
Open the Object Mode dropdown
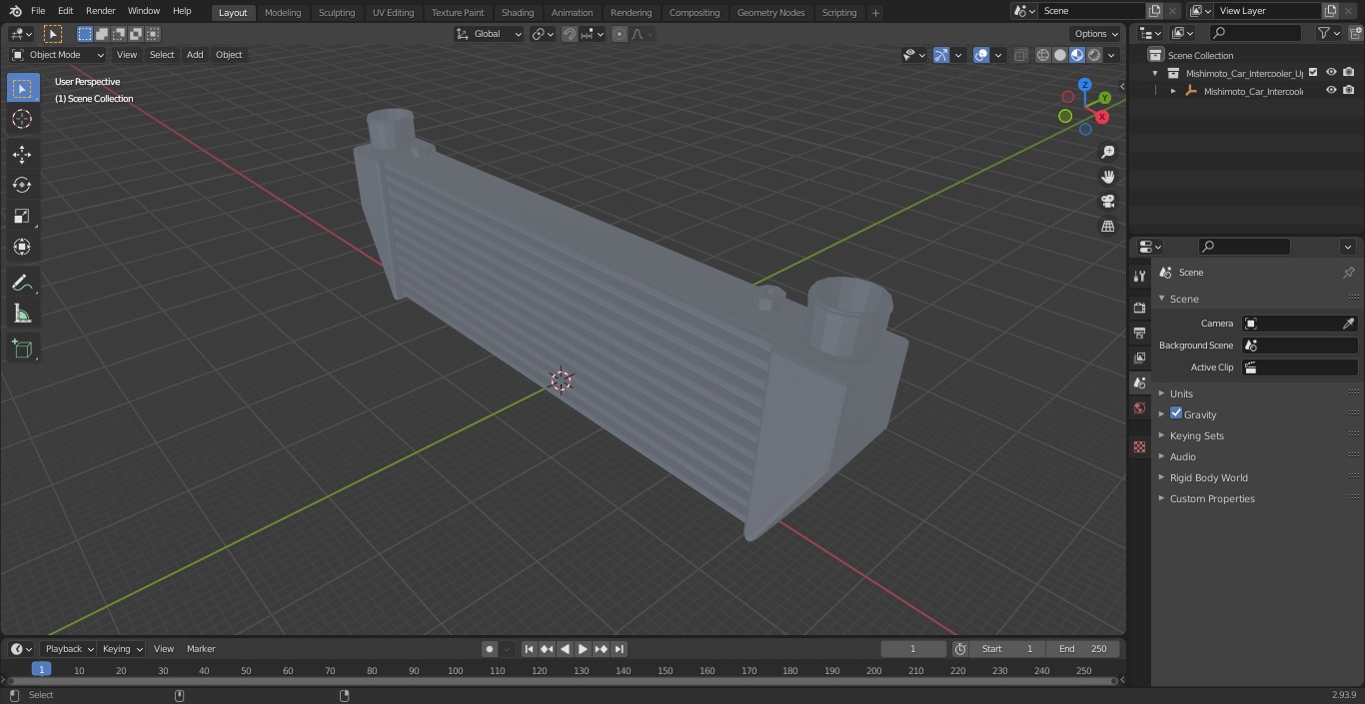[57, 55]
